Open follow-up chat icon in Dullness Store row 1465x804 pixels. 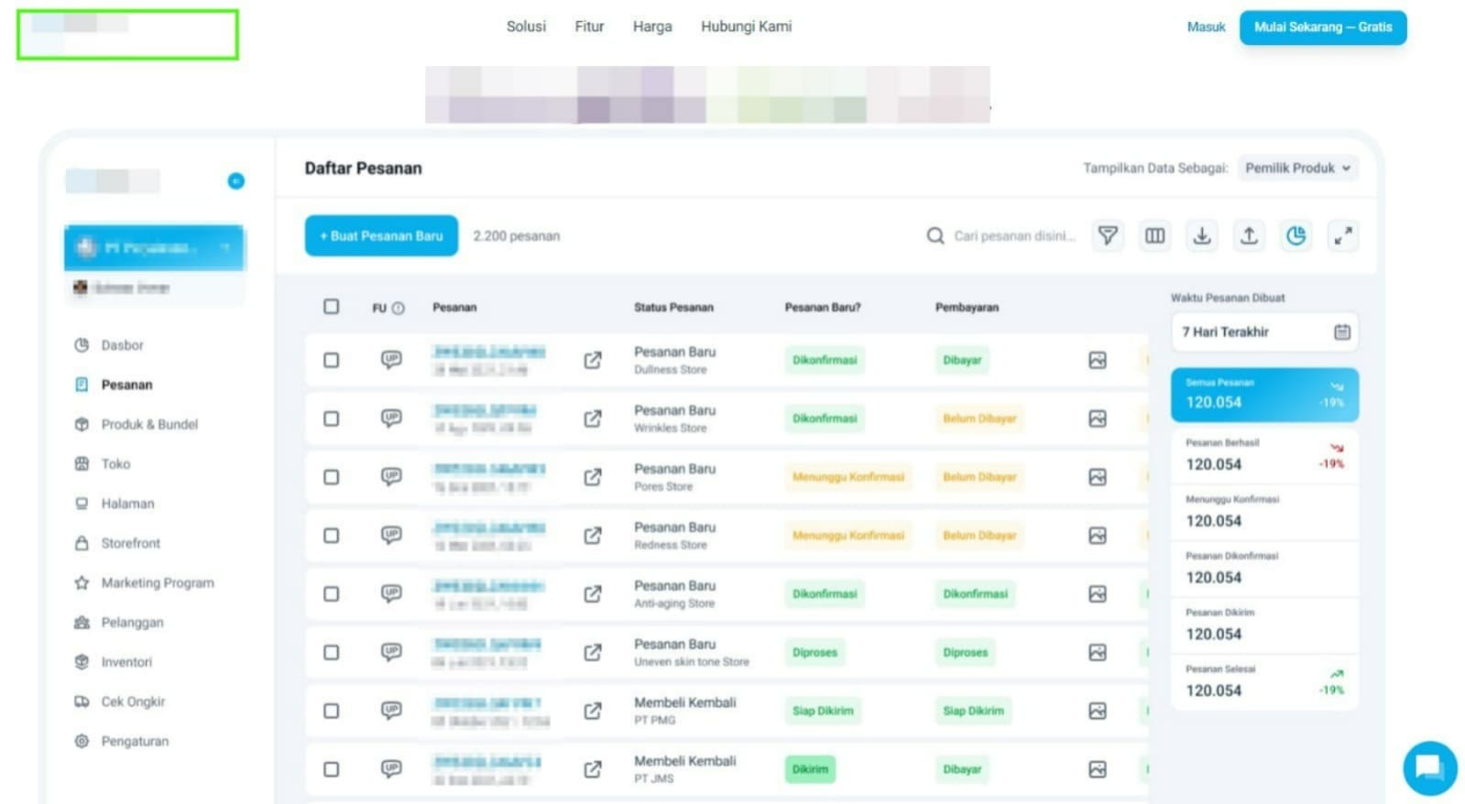click(391, 360)
